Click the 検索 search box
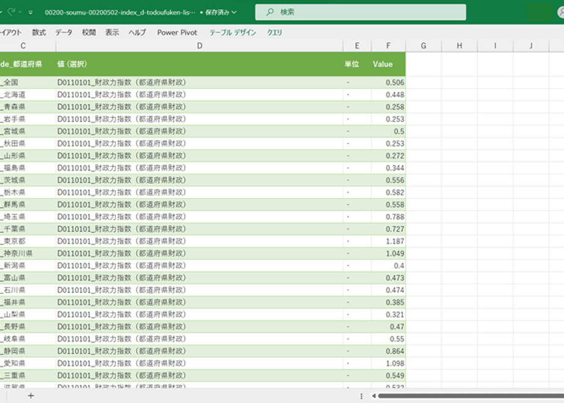This screenshot has width=564, height=403. click(x=360, y=12)
